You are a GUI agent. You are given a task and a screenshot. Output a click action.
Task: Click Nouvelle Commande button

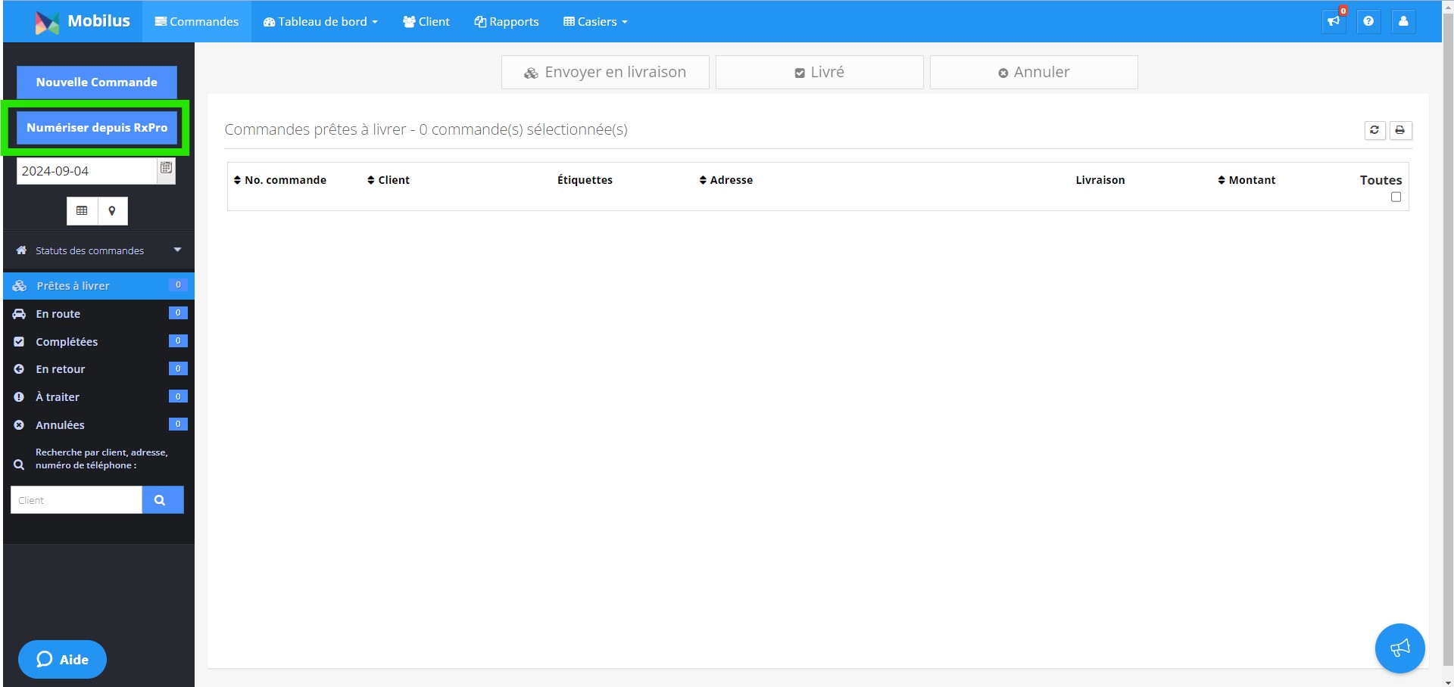(x=97, y=82)
